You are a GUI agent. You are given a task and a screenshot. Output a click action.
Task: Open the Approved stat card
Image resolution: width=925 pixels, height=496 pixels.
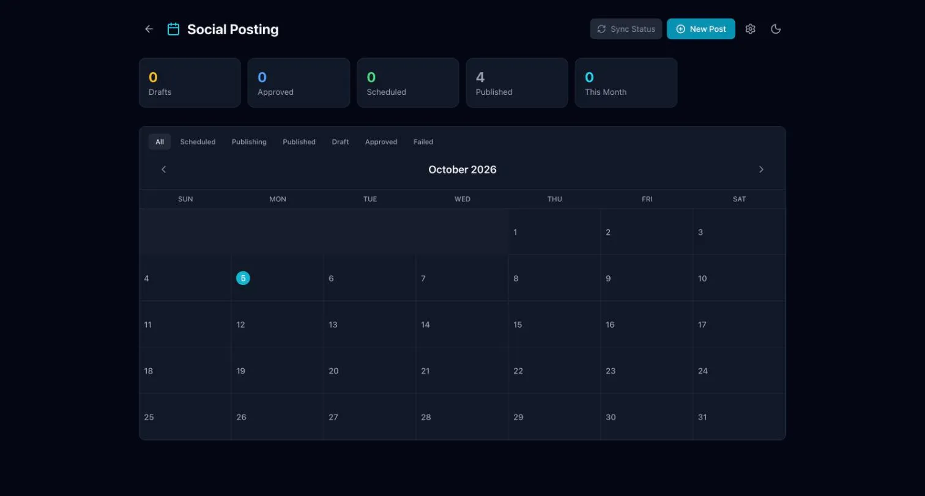[x=299, y=83]
